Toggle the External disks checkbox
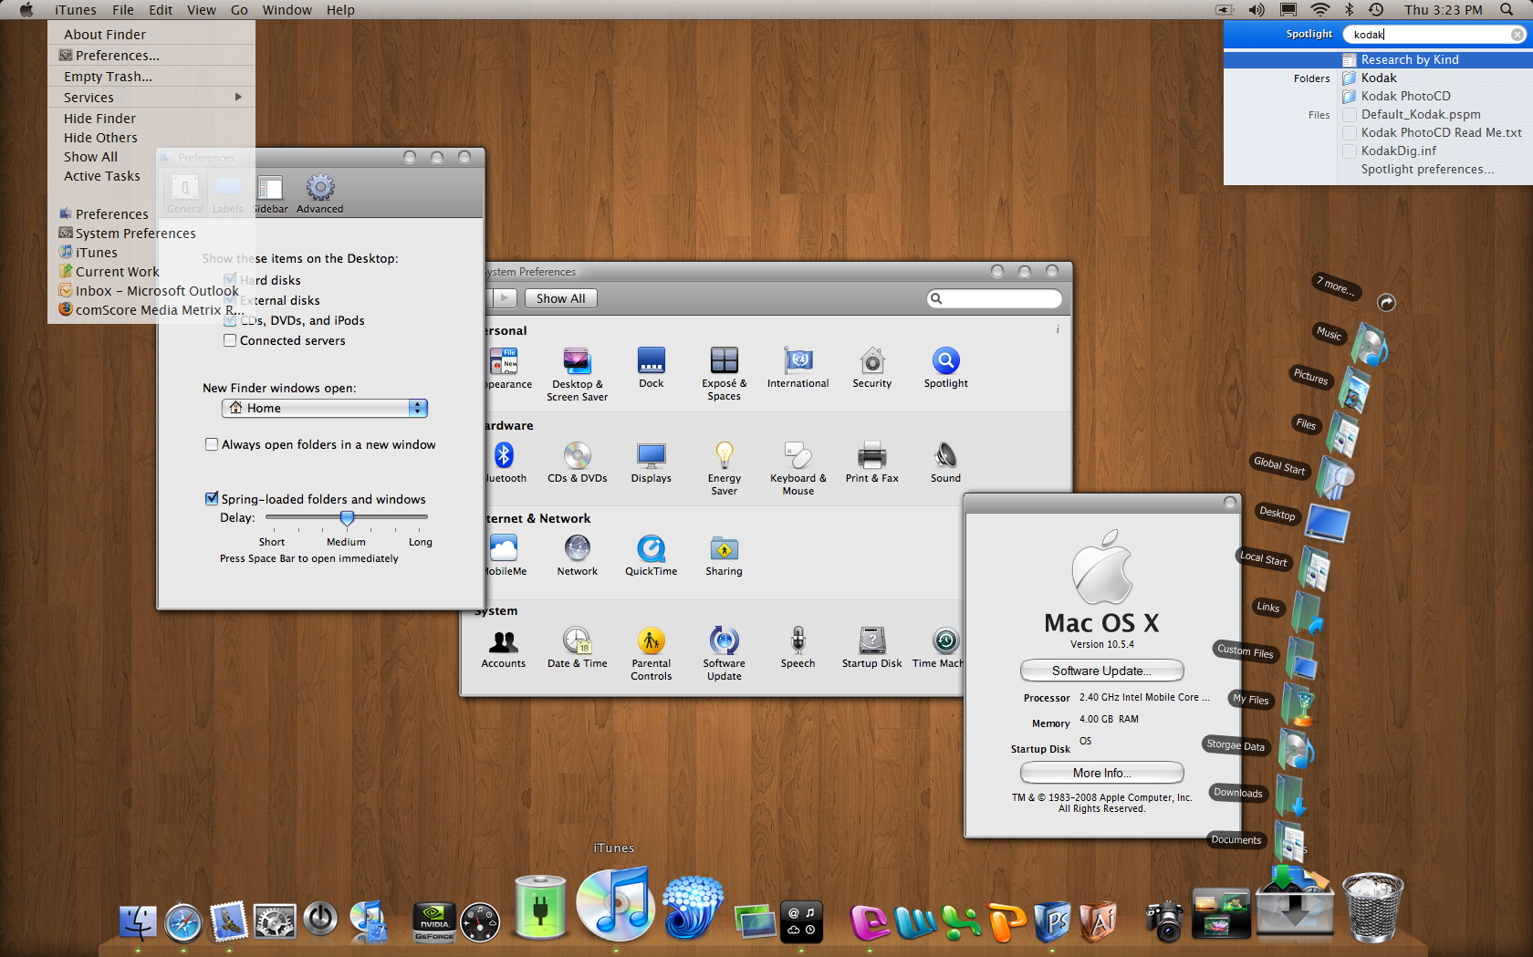Viewport: 1533px width, 957px height. click(x=230, y=300)
